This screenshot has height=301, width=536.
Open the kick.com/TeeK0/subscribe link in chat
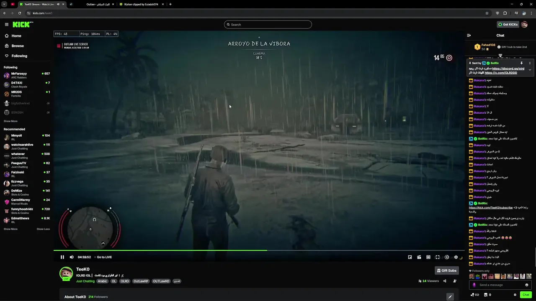490,208
